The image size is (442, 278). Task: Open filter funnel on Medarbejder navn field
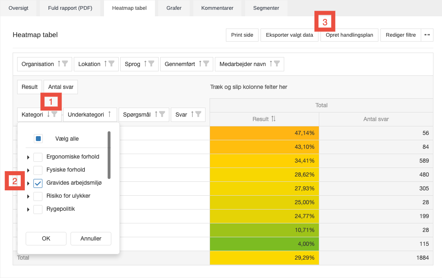[x=277, y=64]
